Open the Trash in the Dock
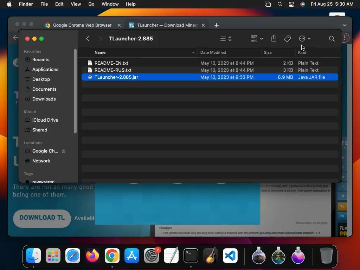This screenshot has height=270, width=360. pos(326,256)
